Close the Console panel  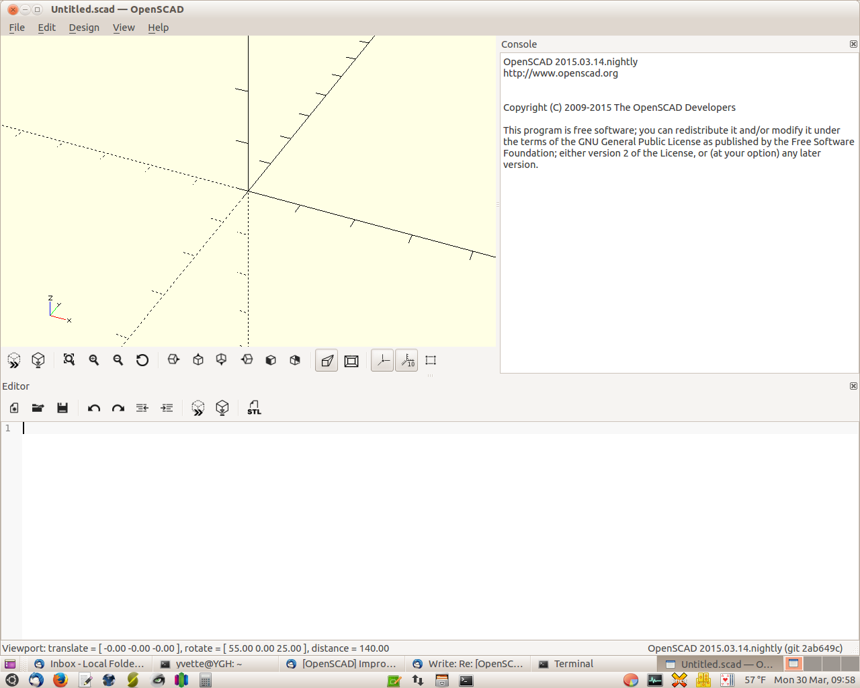[853, 44]
